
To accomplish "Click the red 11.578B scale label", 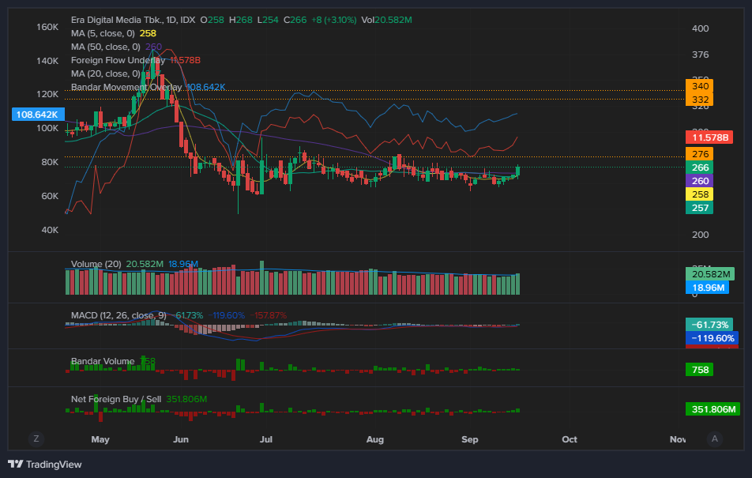I will (x=710, y=137).
